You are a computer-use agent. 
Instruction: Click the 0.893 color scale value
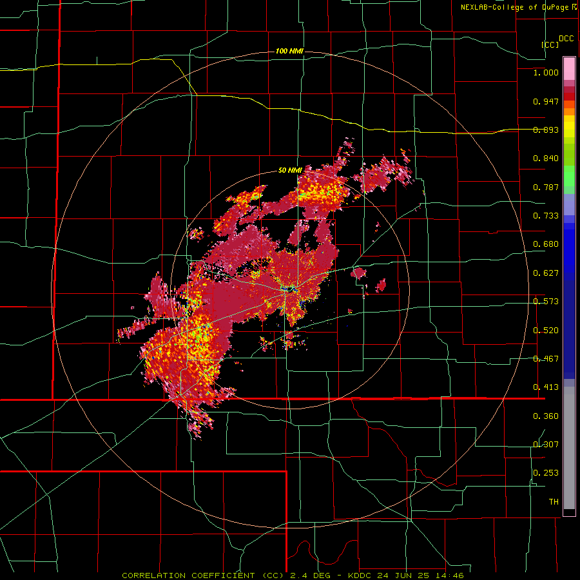546,130
